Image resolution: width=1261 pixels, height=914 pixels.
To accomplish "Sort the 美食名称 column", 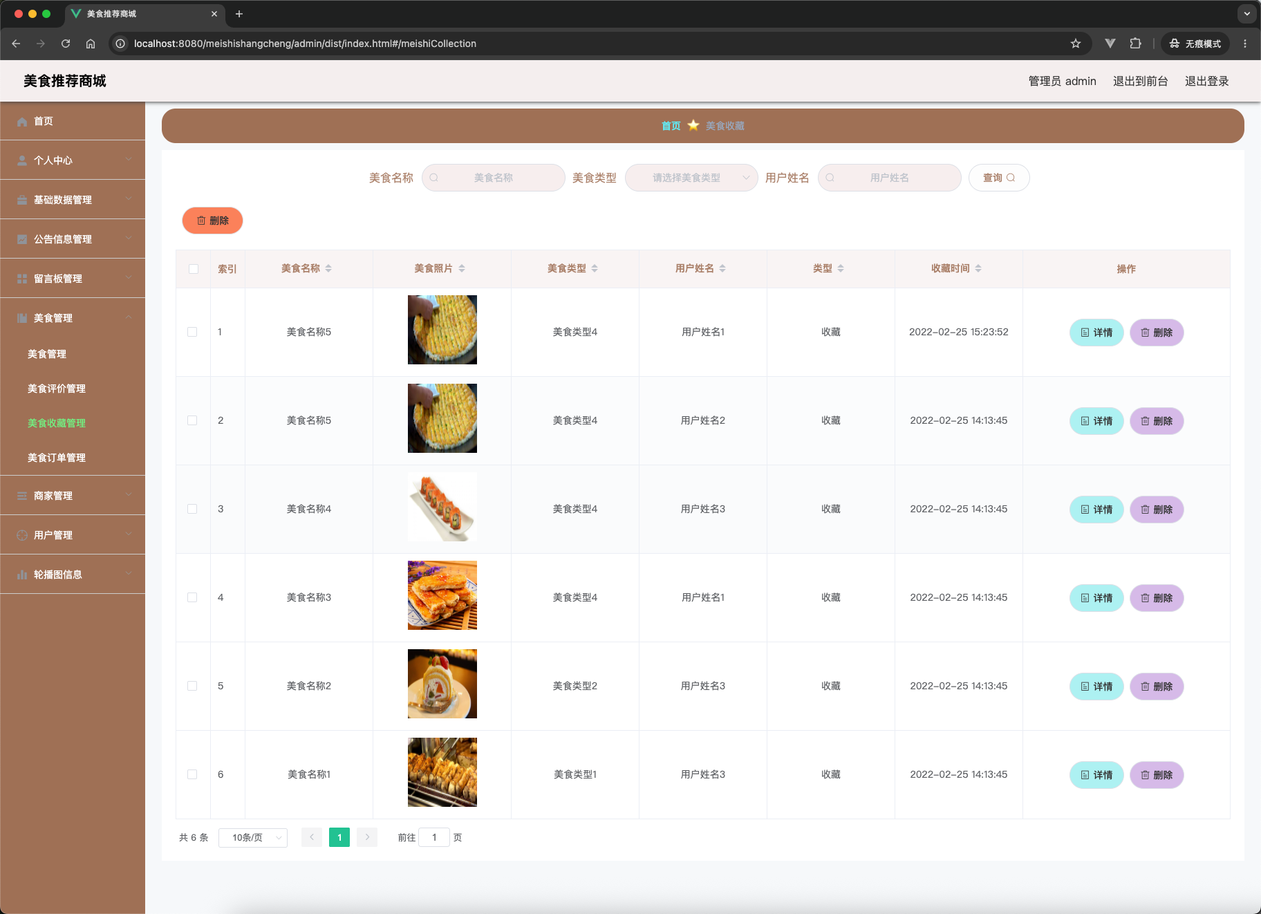I will click(x=328, y=268).
